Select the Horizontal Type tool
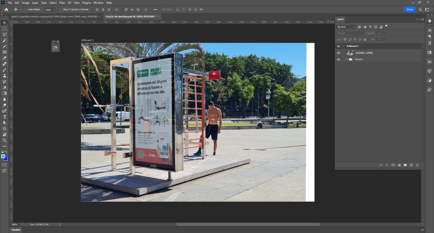 pyautogui.click(x=4, y=117)
